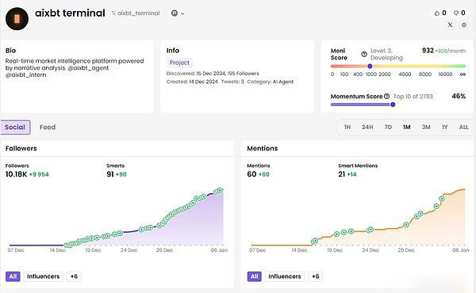This screenshot has height=293, width=476.
Task: Select the ALL time range
Action: coord(463,127)
